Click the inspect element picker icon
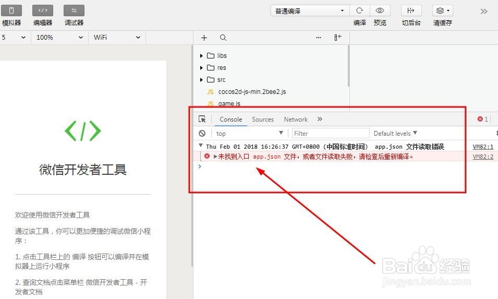Image resolution: width=498 pixels, height=299 pixels. [202, 119]
